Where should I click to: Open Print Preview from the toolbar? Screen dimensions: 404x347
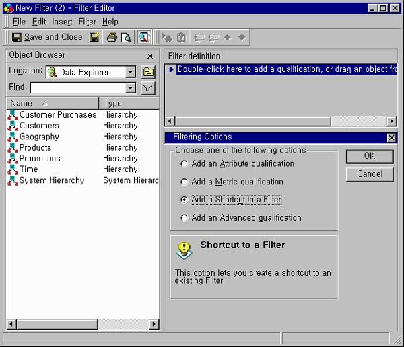click(127, 38)
